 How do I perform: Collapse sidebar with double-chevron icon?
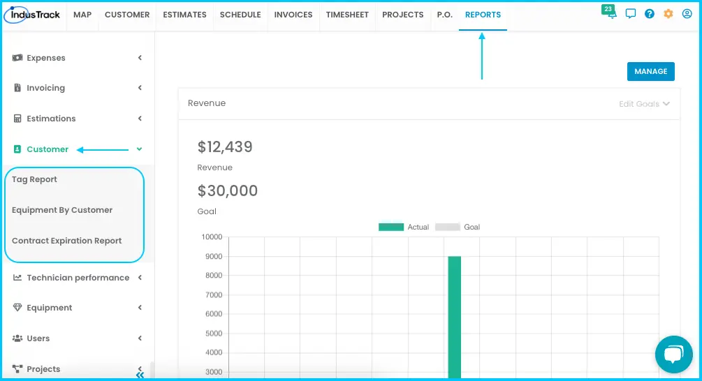(140, 375)
